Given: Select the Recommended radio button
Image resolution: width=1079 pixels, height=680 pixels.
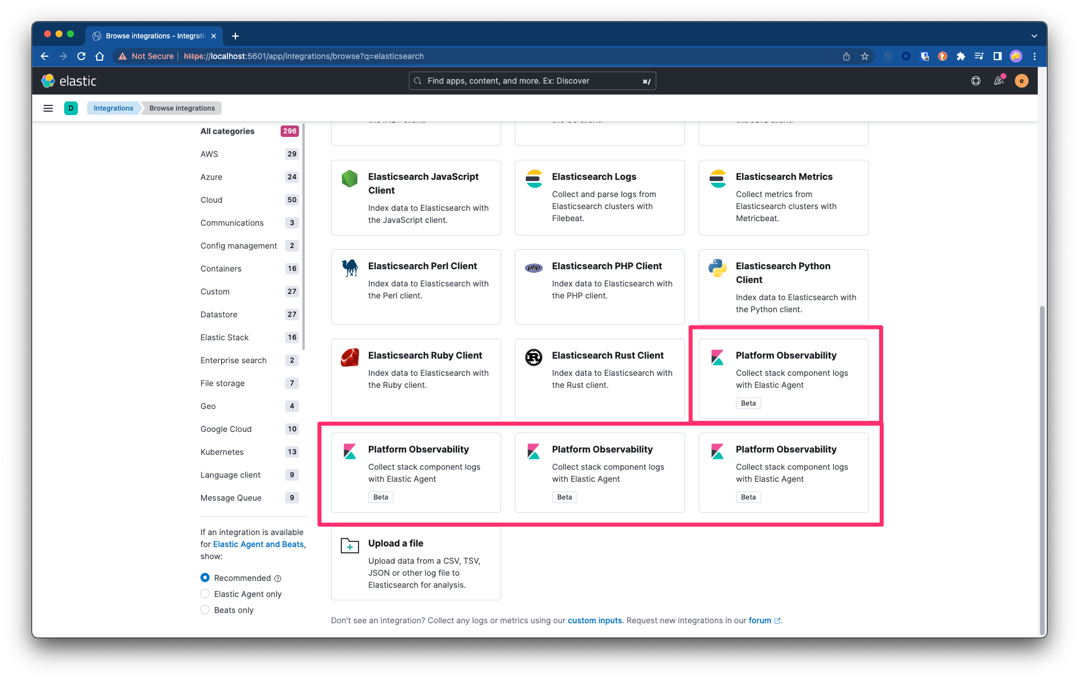Looking at the screenshot, I should point(205,577).
